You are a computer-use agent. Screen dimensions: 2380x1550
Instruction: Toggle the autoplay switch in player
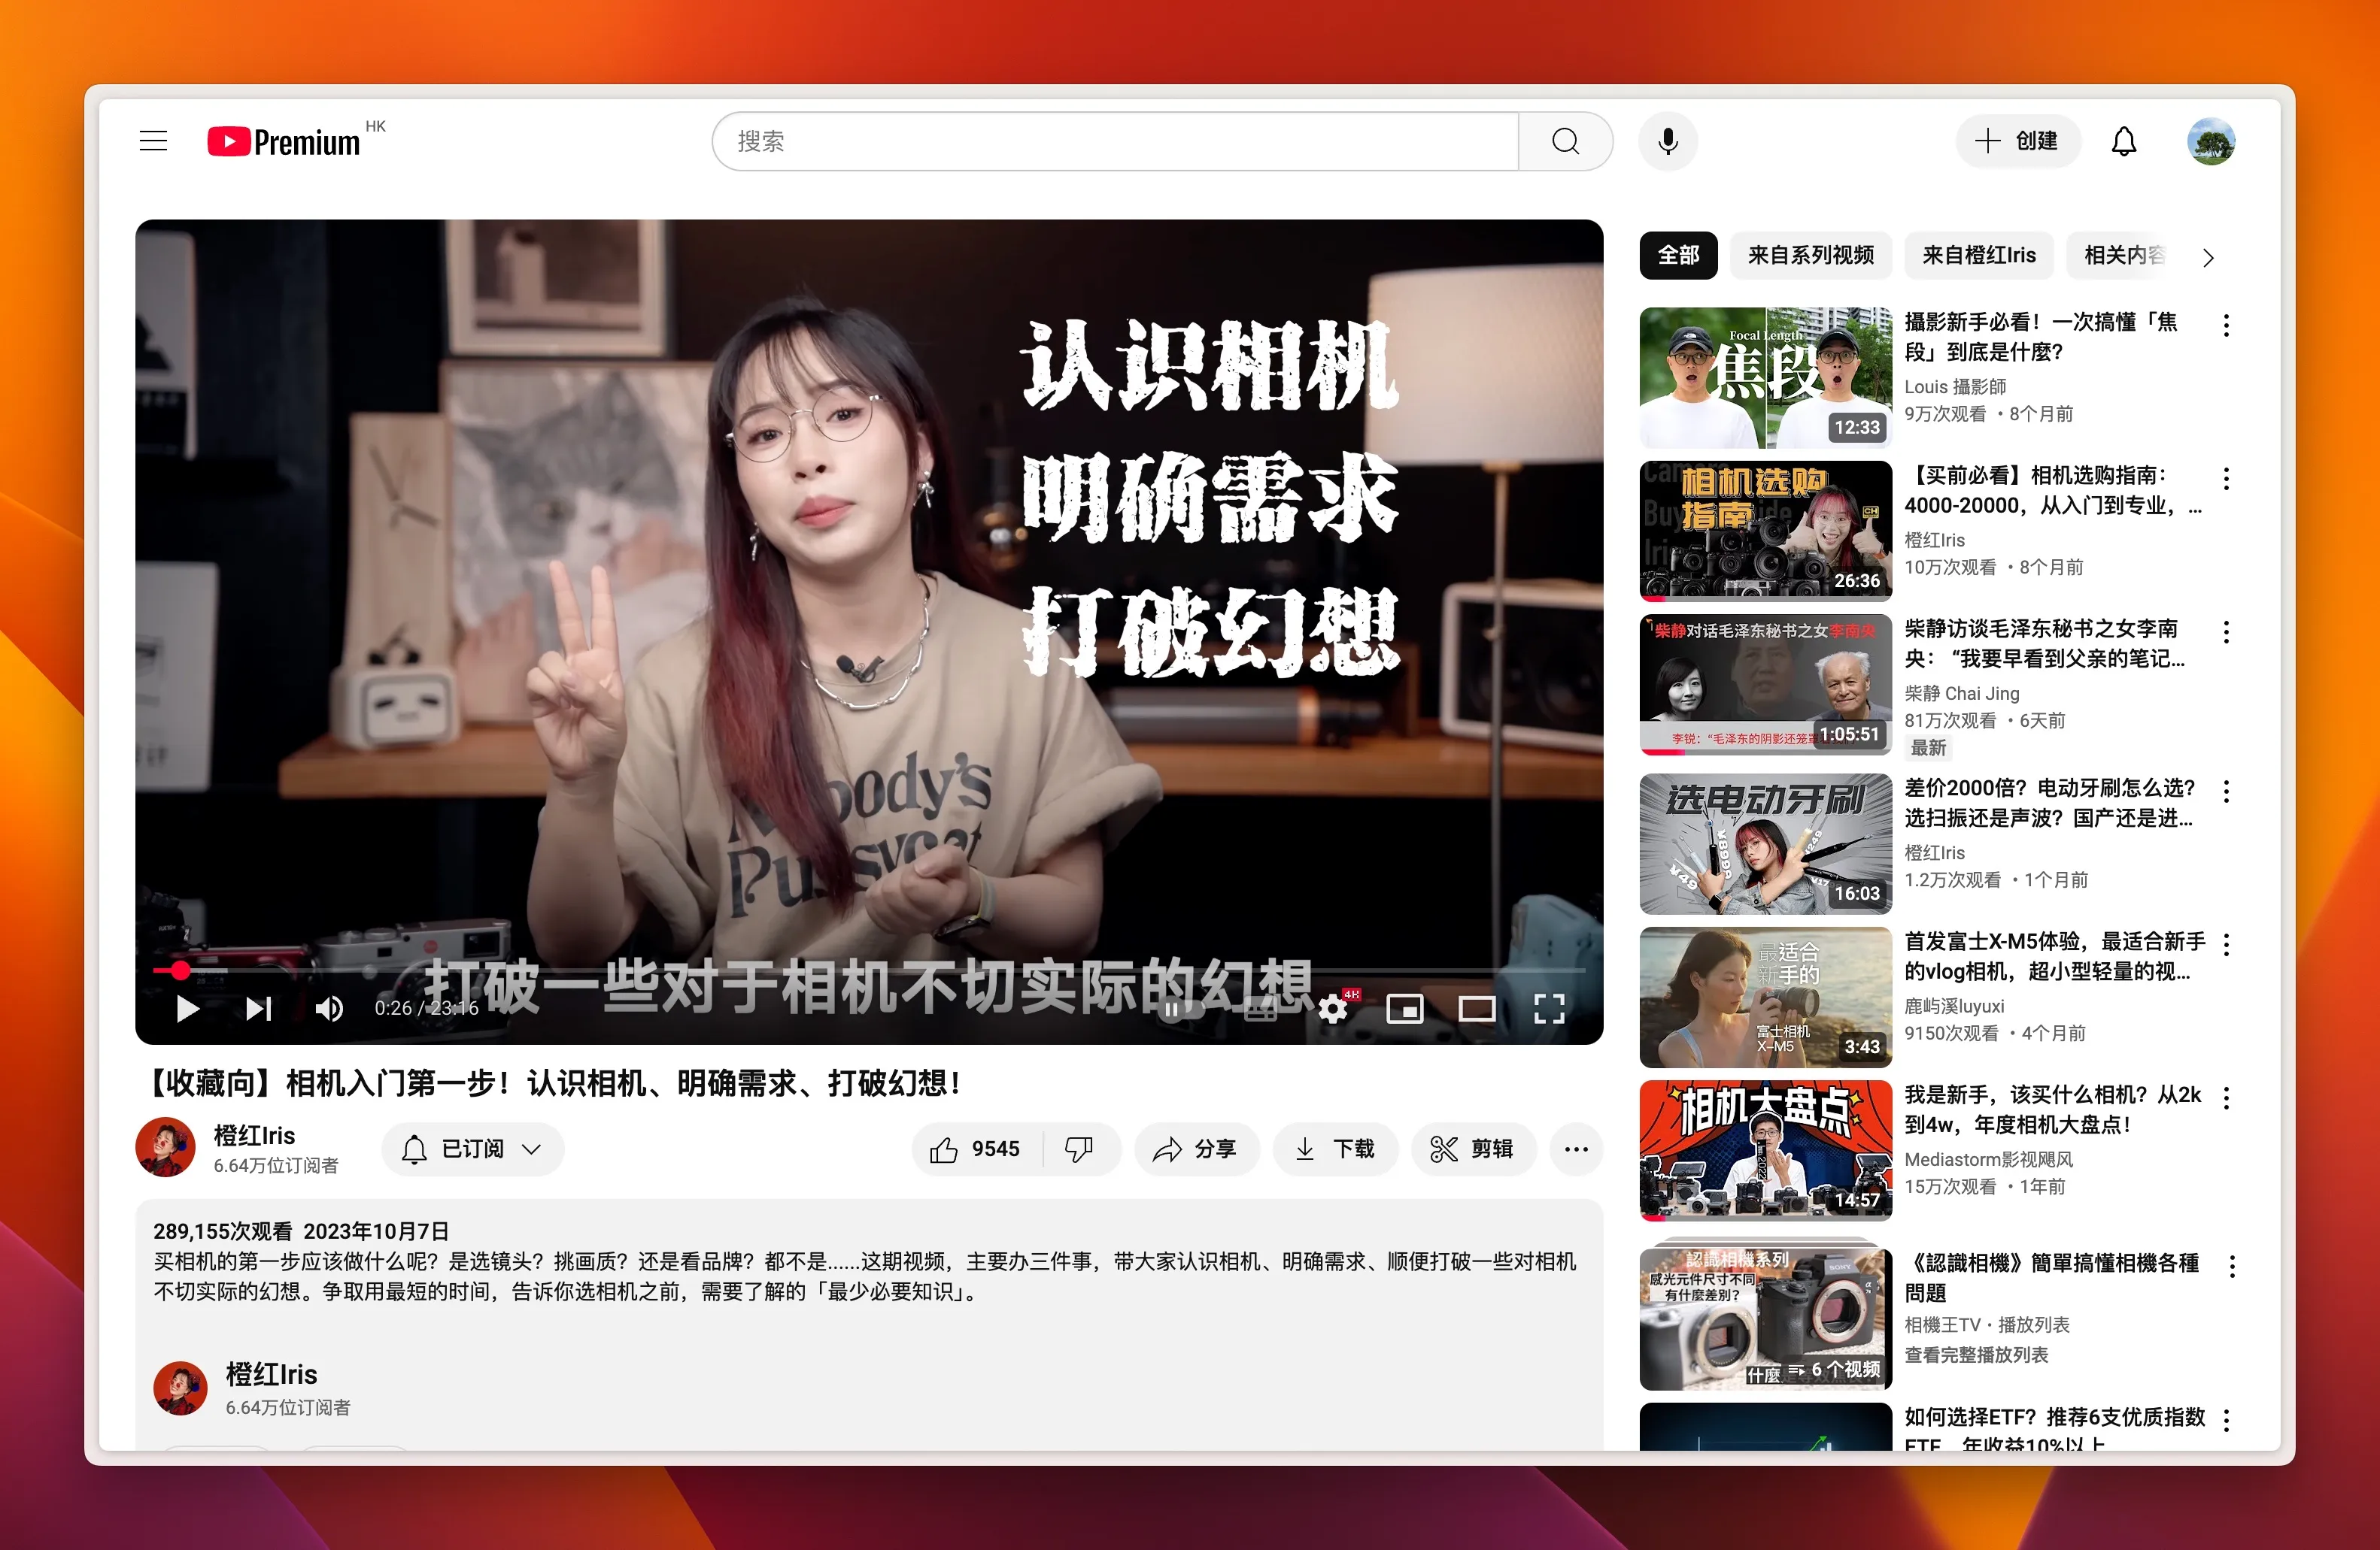tap(1180, 1008)
